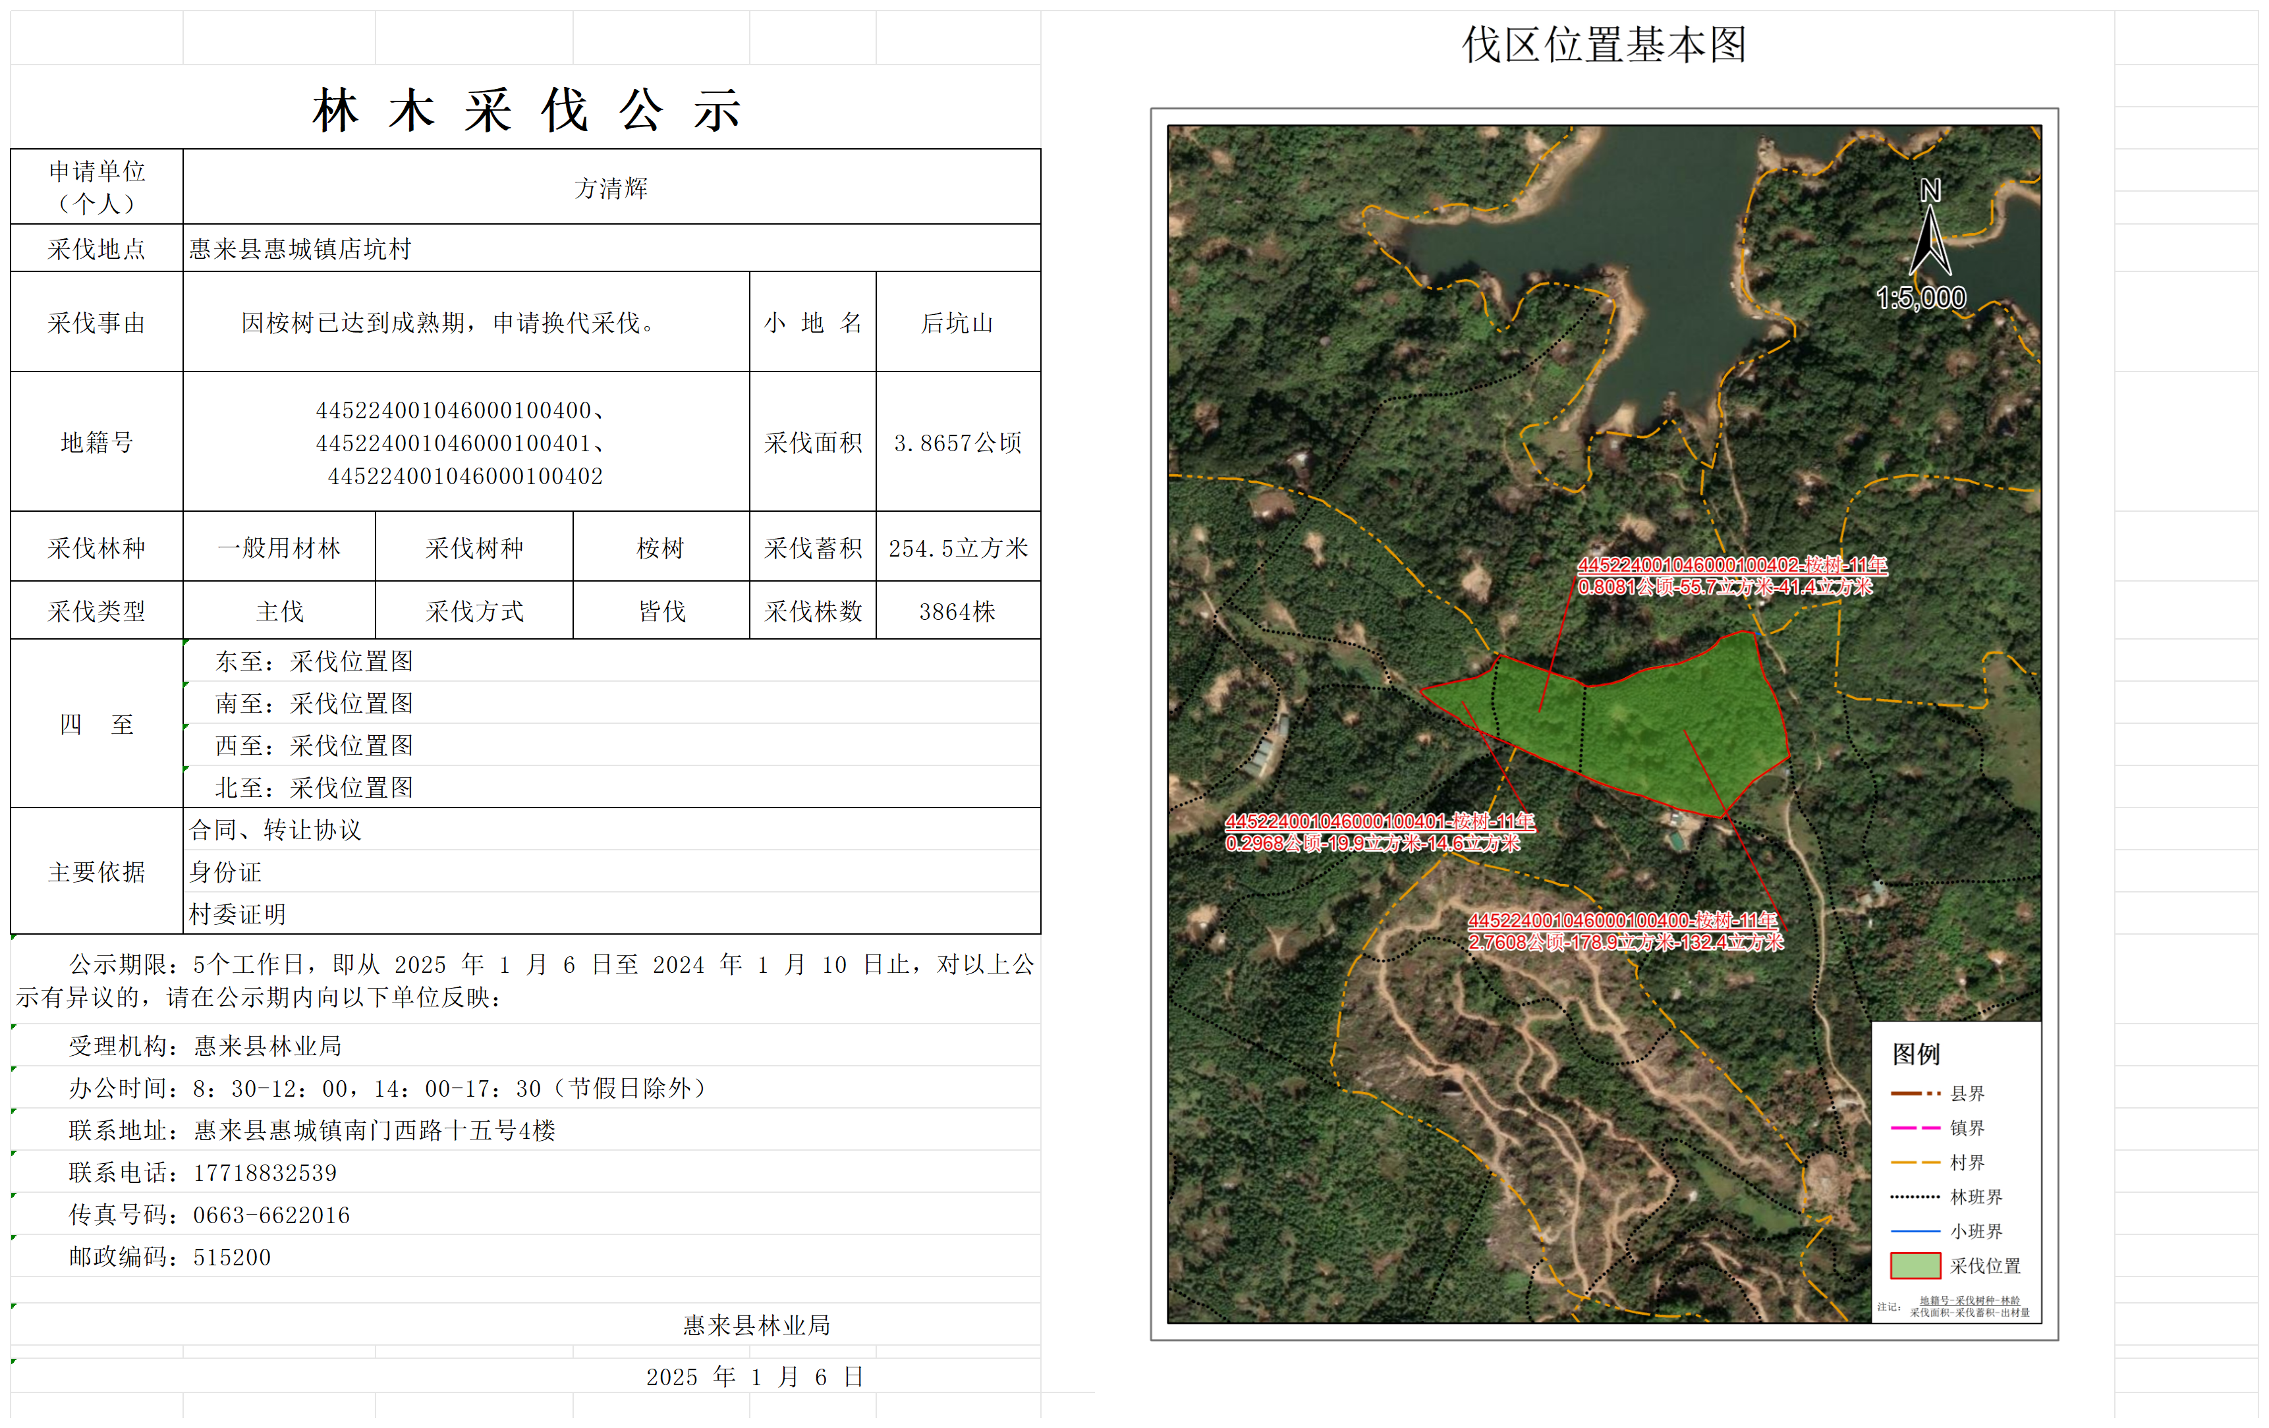Select the 采伐蓄积 label cell
This screenshot has height=1428, width=2269.
coord(813,547)
